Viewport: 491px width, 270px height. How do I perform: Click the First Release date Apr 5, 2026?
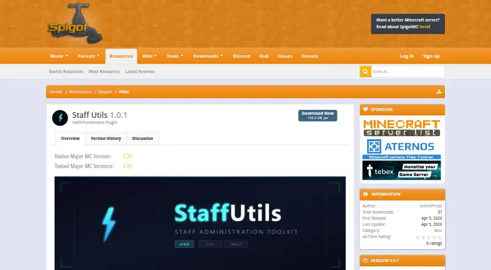(x=431, y=218)
